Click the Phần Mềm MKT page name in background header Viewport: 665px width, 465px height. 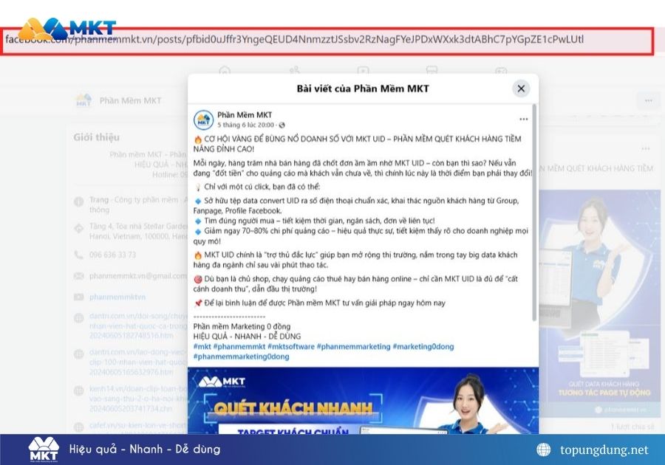pos(130,101)
